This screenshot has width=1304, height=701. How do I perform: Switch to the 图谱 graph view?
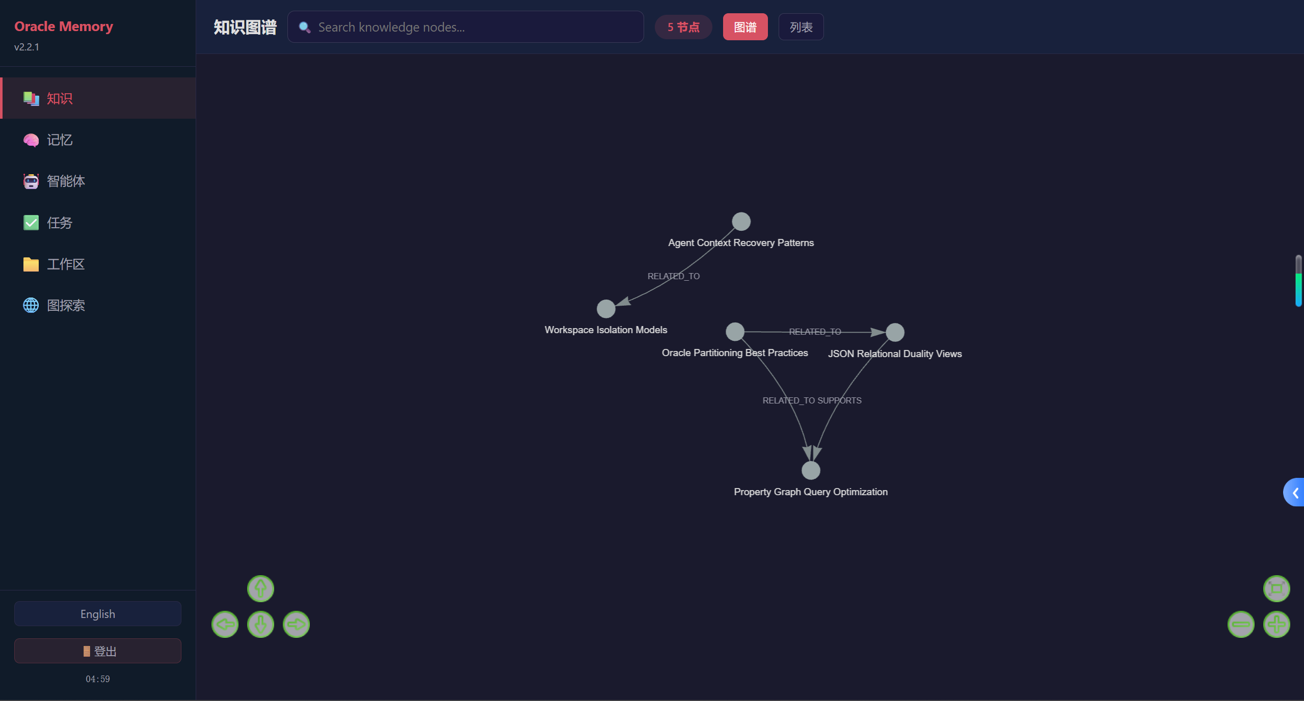pyautogui.click(x=745, y=27)
